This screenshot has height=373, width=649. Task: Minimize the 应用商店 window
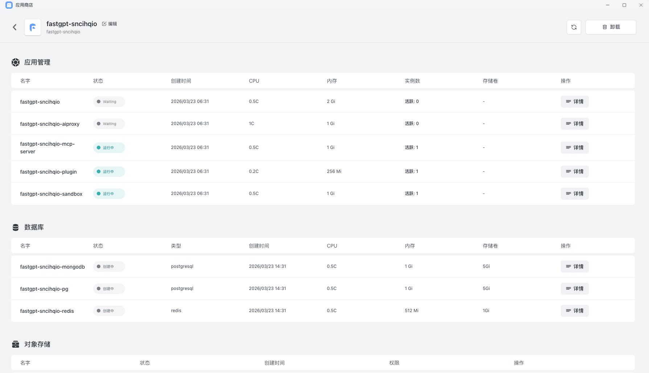pyautogui.click(x=608, y=5)
